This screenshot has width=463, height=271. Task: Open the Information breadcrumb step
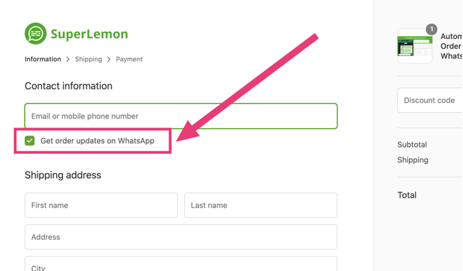pos(43,59)
